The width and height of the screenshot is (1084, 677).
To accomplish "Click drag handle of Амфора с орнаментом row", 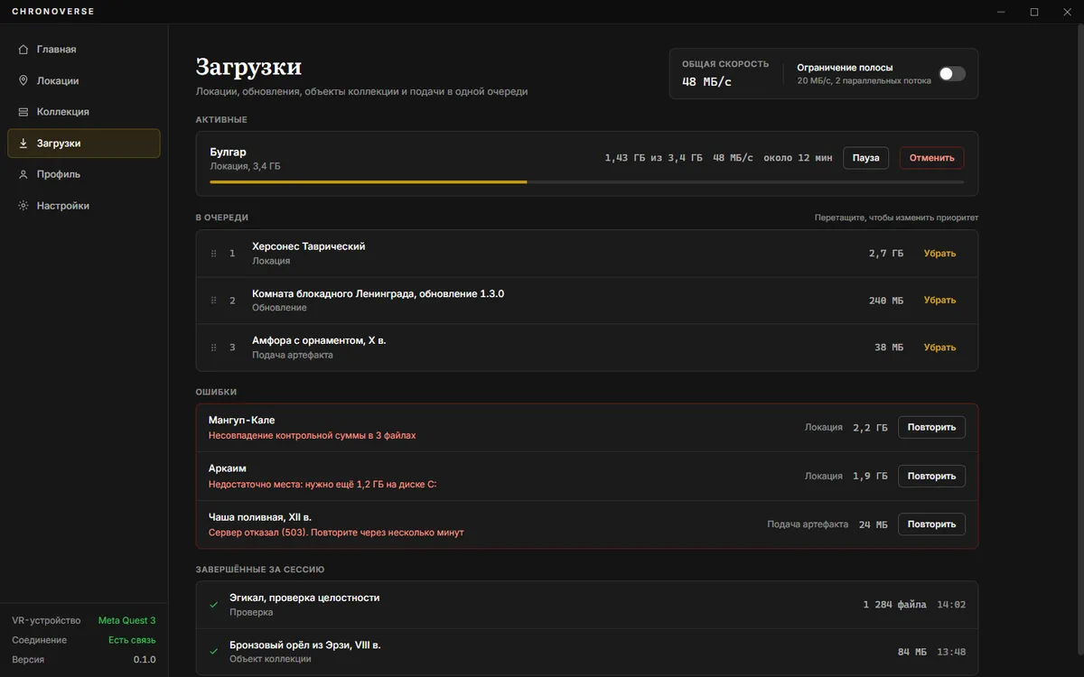I will (214, 348).
